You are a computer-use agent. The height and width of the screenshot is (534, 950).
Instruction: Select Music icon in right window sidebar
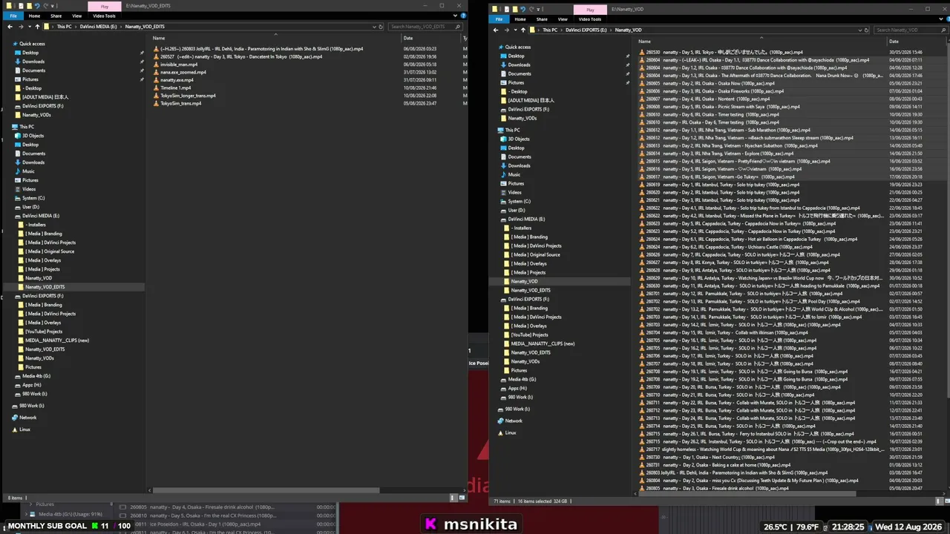(x=503, y=174)
